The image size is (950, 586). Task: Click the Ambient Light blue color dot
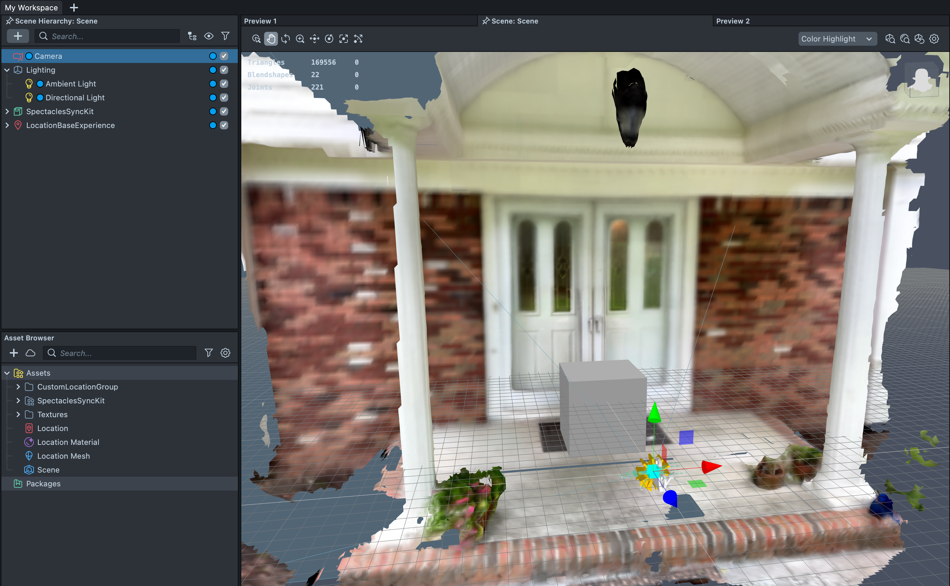(x=40, y=84)
